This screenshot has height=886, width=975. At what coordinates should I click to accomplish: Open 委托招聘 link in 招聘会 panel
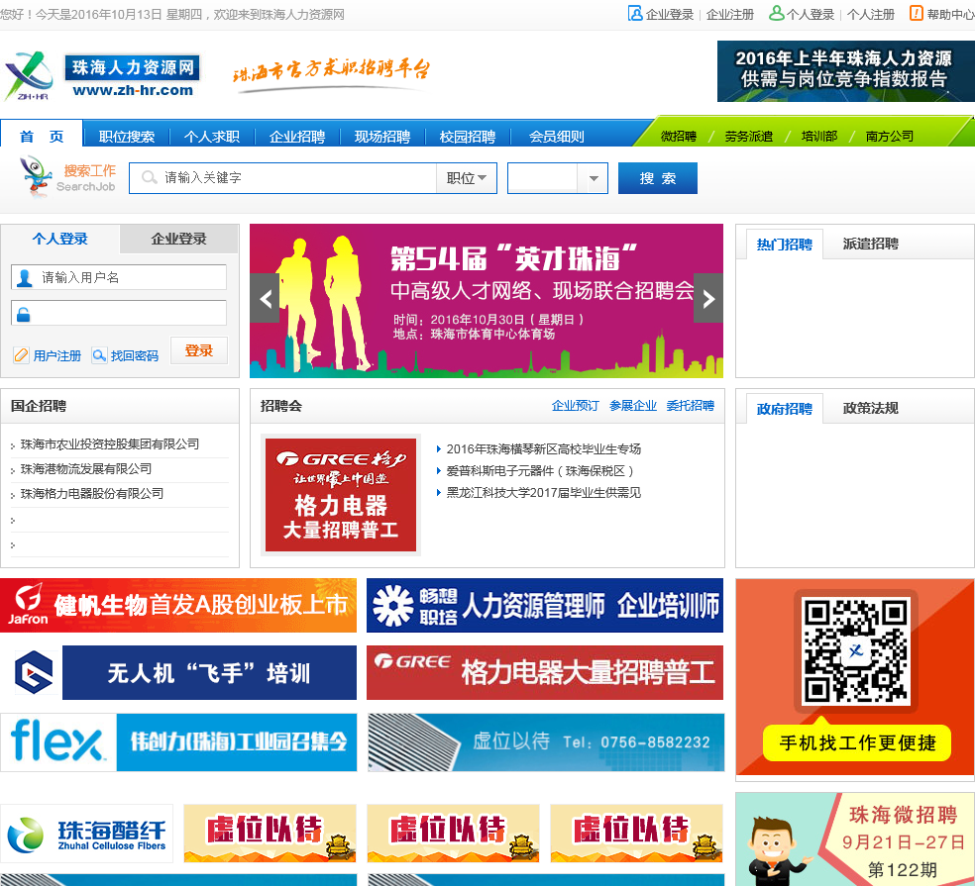(x=691, y=406)
